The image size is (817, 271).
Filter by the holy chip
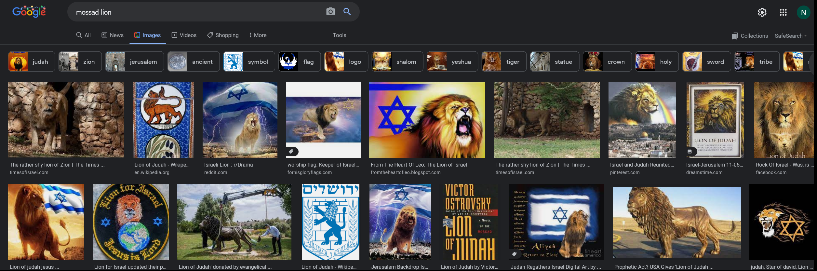click(657, 61)
